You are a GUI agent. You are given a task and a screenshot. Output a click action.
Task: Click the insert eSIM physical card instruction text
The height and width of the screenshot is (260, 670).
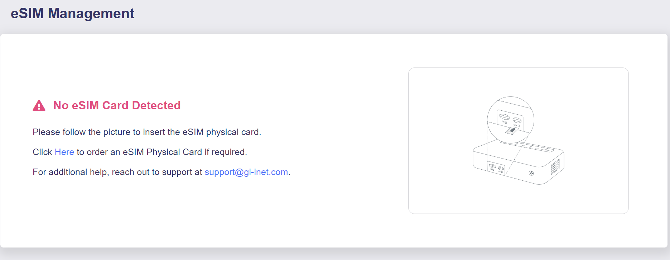coord(147,132)
